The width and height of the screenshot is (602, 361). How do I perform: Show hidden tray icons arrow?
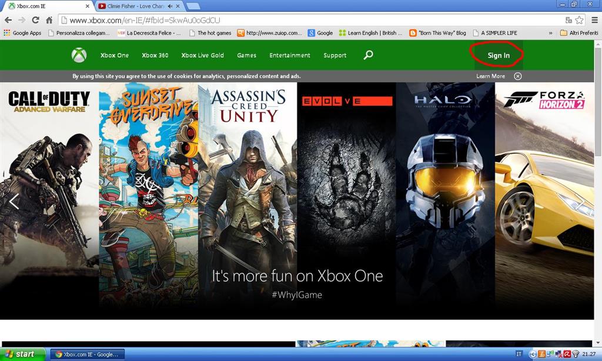click(x=533, y=354)
